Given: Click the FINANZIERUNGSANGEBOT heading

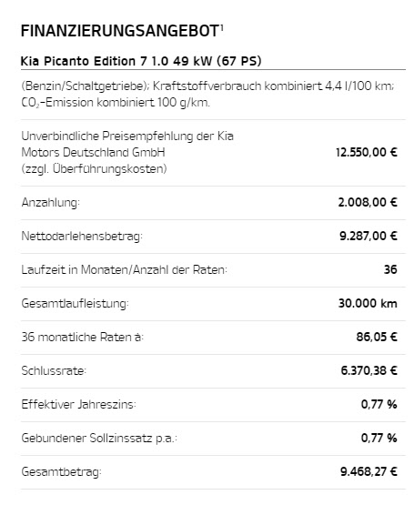Looking at the screenshot, I should click(119, 31).
